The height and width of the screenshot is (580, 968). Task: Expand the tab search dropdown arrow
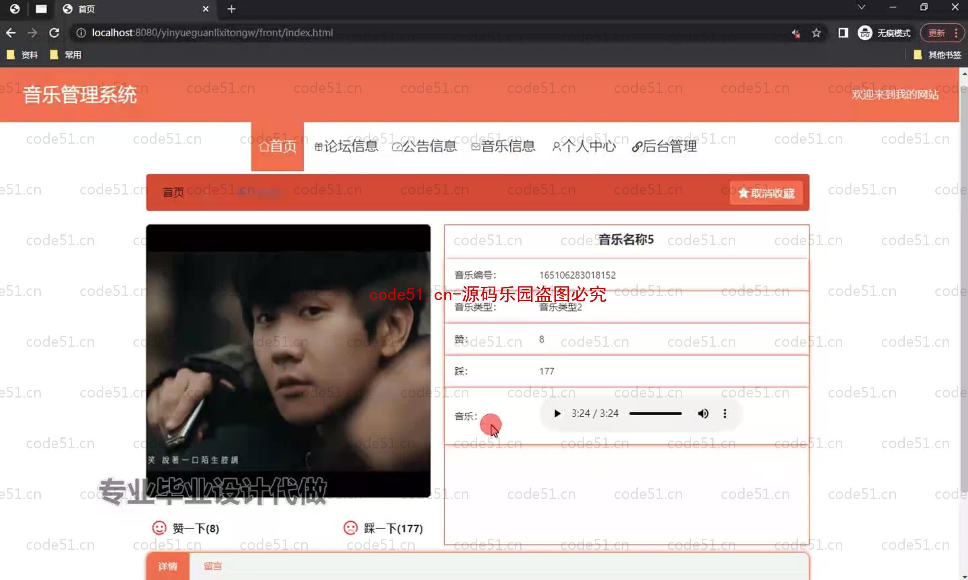tap(862, 7)
